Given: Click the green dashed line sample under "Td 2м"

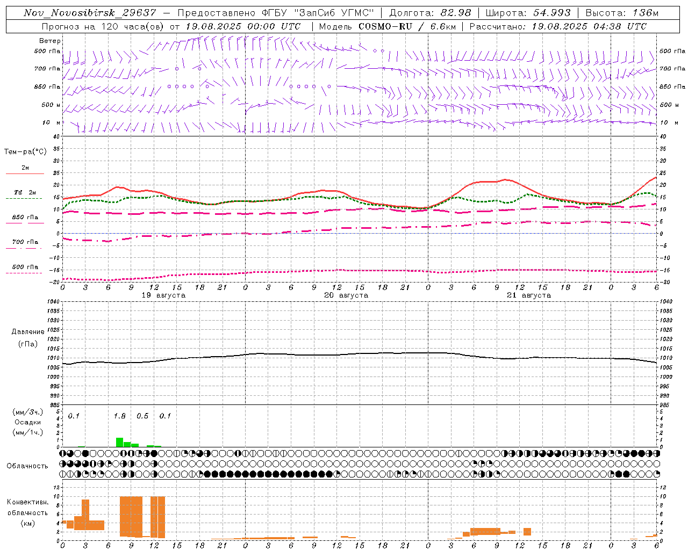Looking at the screenshot, I should pyautogui.click(x=24, y=199).
